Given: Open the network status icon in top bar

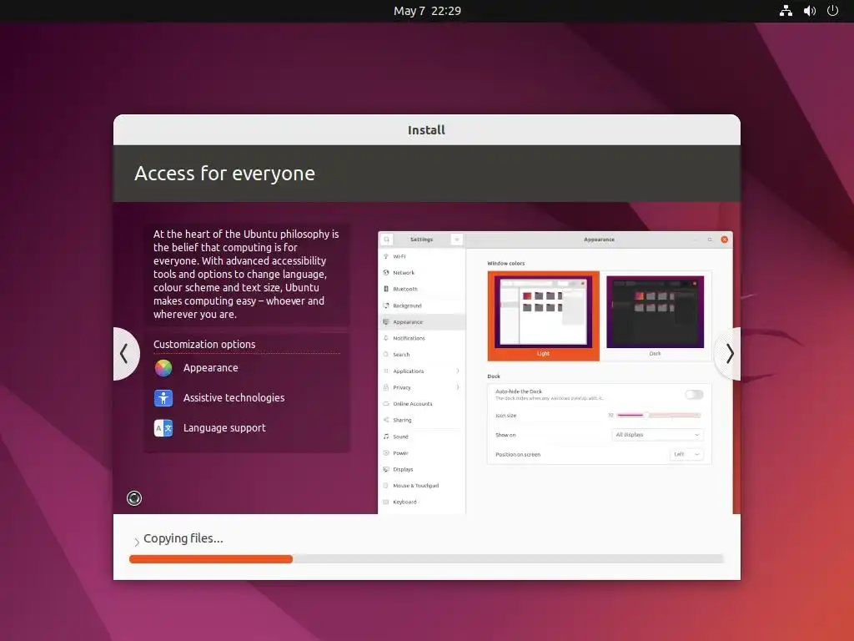Looking at the screenshot, I should (786, 10).
